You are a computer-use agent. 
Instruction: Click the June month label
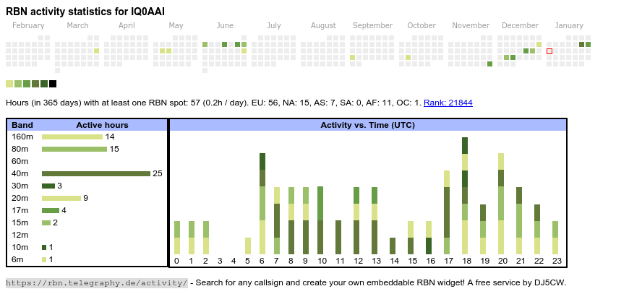225,26
